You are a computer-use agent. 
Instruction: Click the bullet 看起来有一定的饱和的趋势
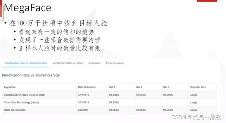(56, 32)
